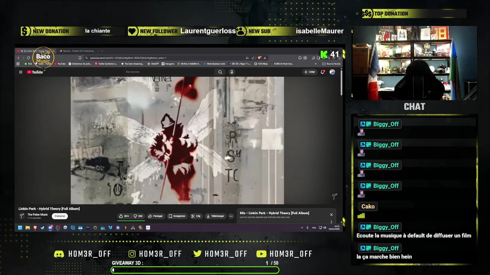The image size is (490, 275).
Task: Click the Brave browser taskbar icon
Action: click(35, 228)
